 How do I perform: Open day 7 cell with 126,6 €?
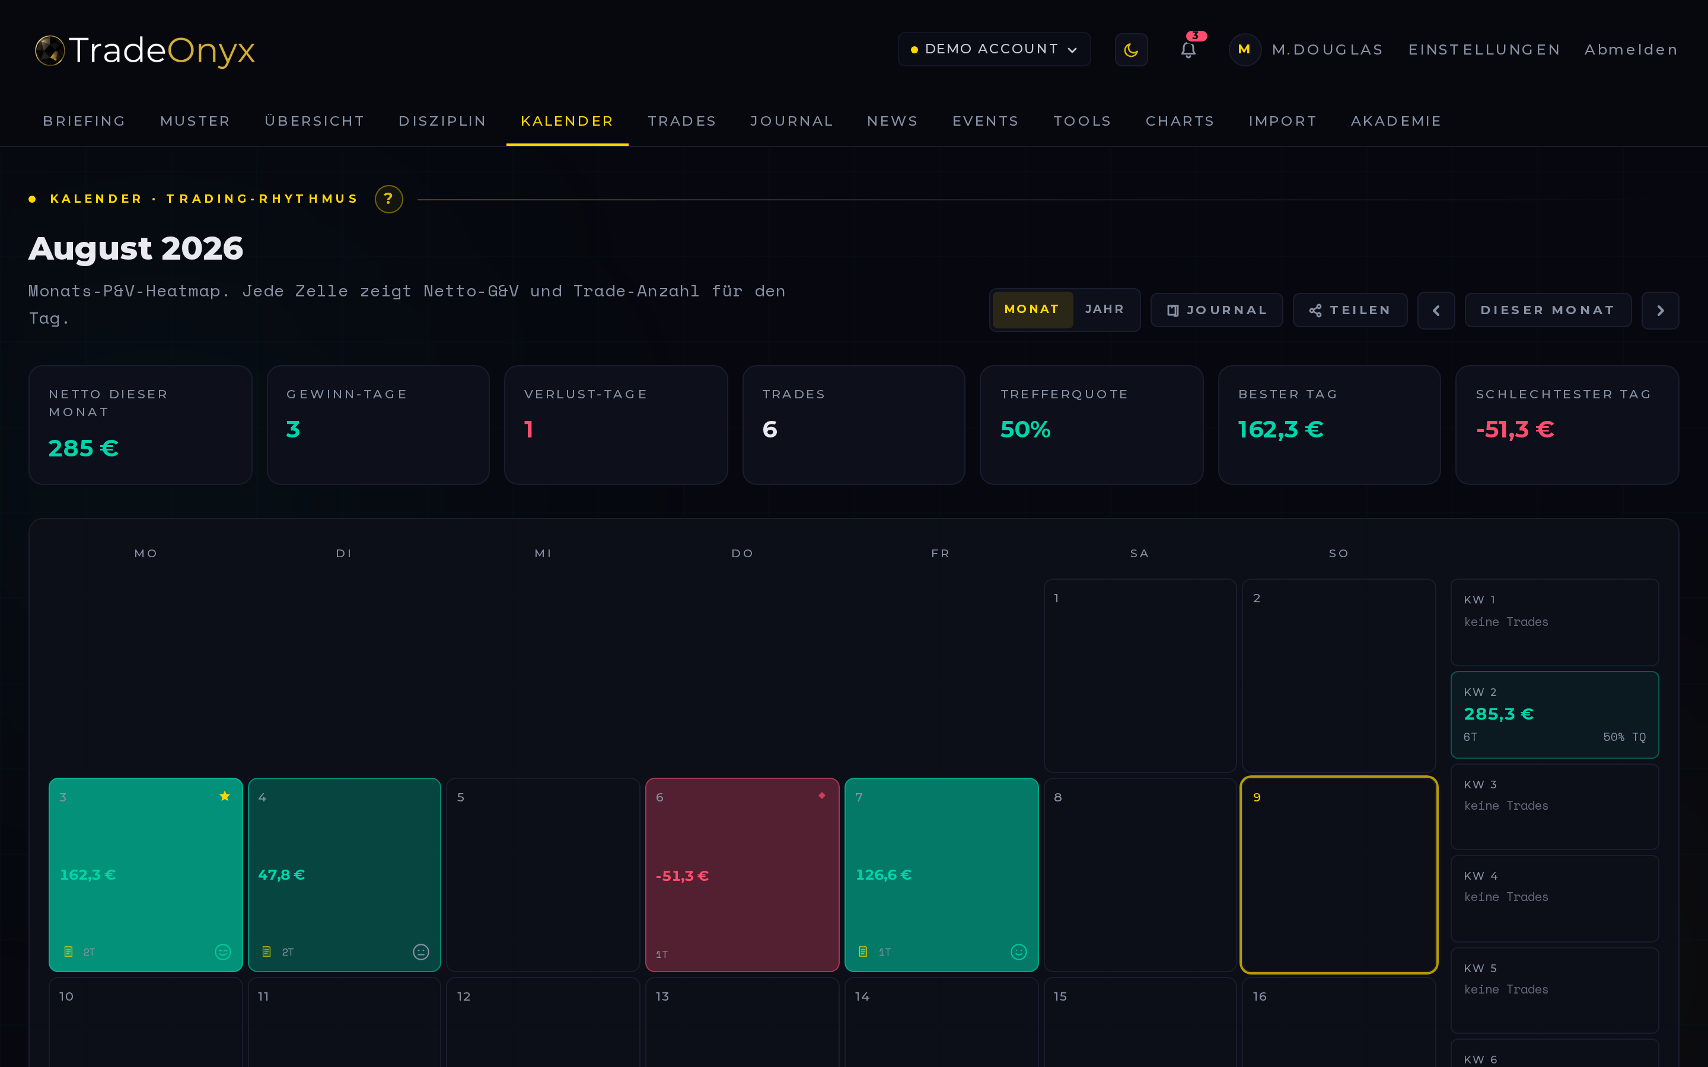click(x=941, y=874)
